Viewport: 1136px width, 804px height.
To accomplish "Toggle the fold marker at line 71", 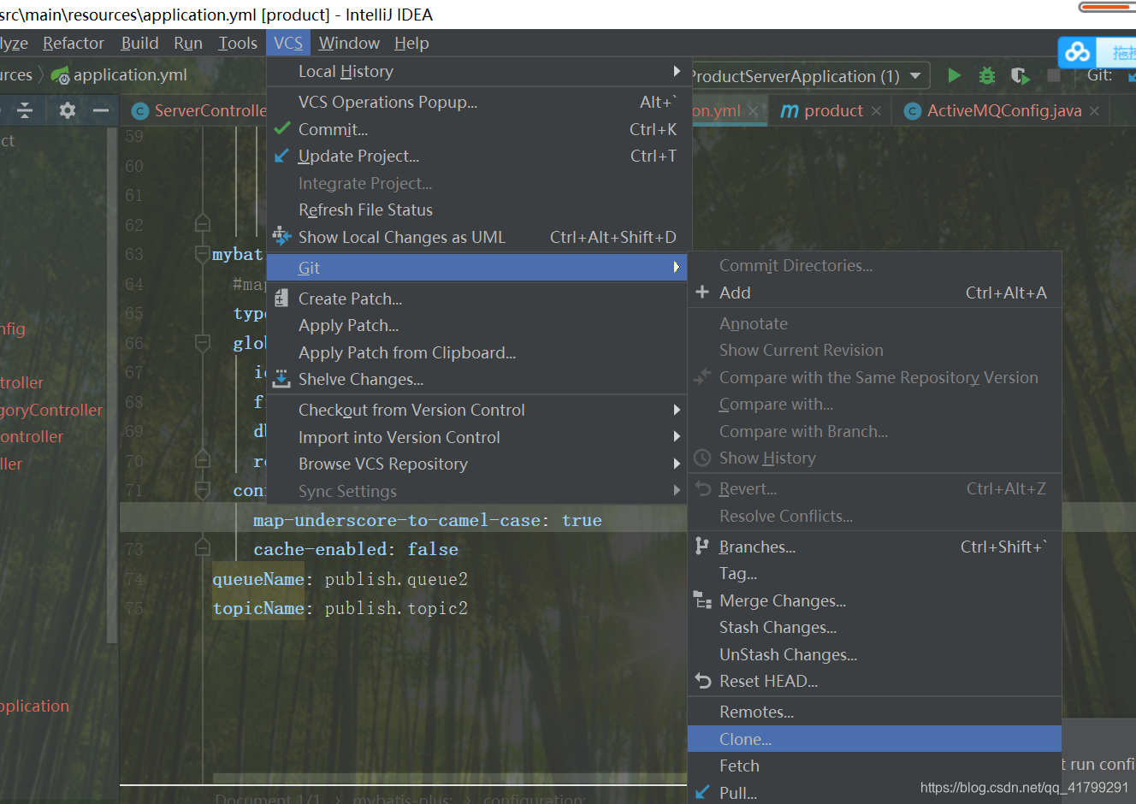I will pyautogui.click(x=203, y=490).
